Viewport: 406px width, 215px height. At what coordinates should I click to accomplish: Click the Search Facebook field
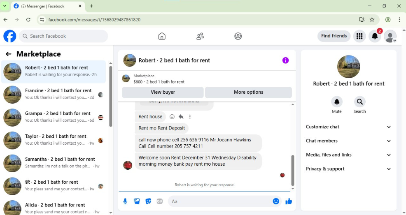coord(63,36)
